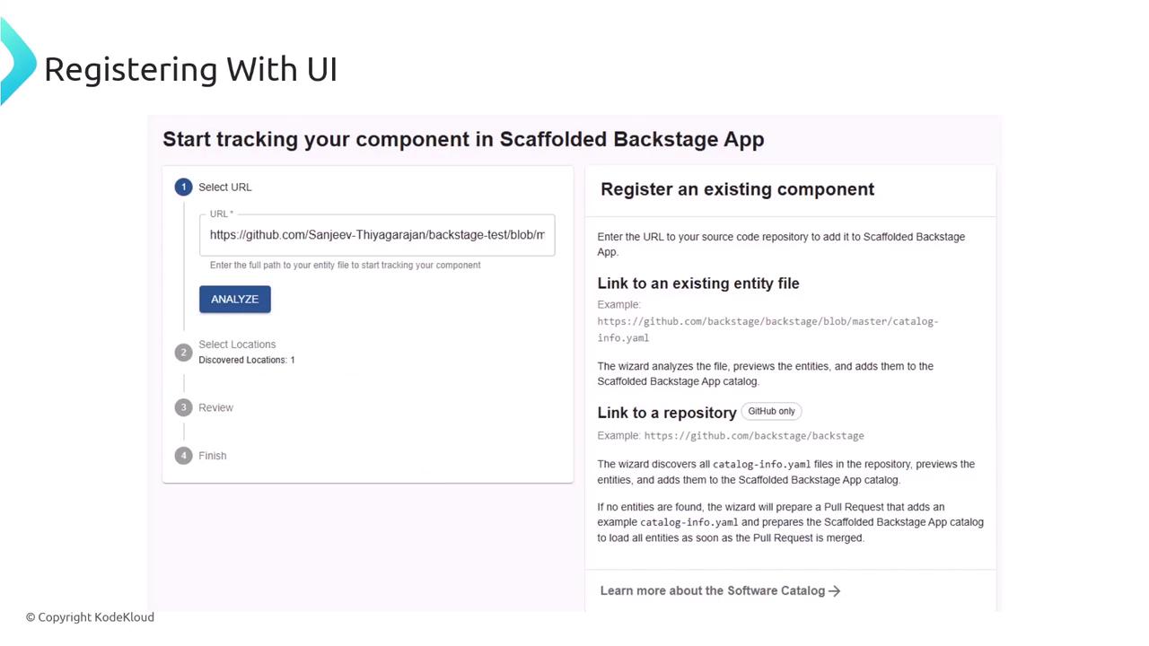Click the "Link to an existing entity file" heading
The width and height of the screenshot is (1149, 646).
(697, 284)
